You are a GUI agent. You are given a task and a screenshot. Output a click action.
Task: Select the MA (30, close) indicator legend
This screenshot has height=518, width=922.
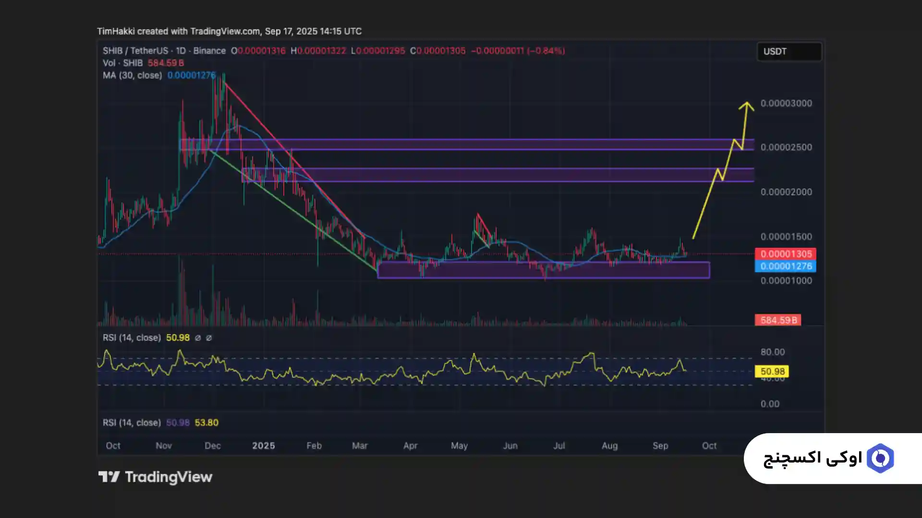[132, 75]
